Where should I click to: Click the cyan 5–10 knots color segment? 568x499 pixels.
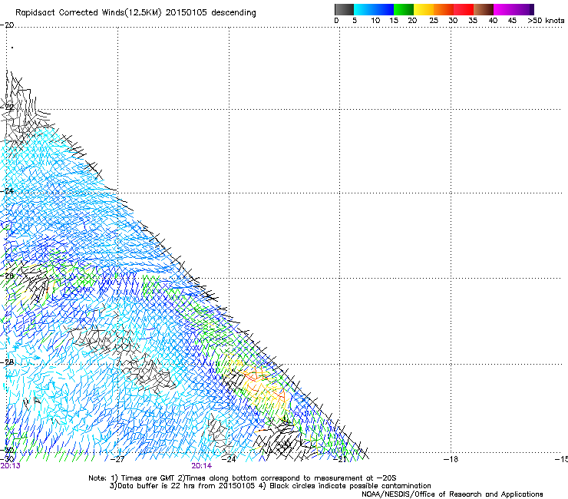click(x=364, y=9)
